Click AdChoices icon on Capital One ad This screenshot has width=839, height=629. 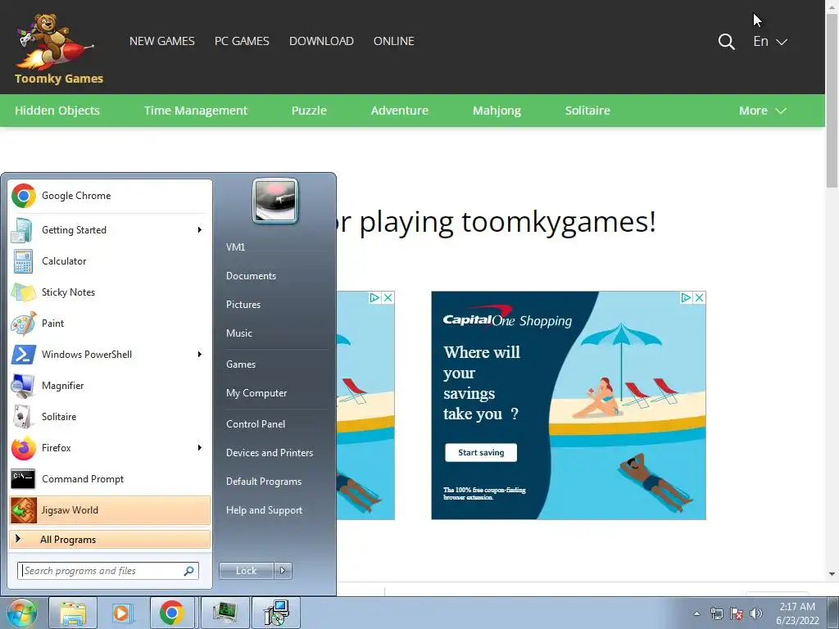click(686, 298)
